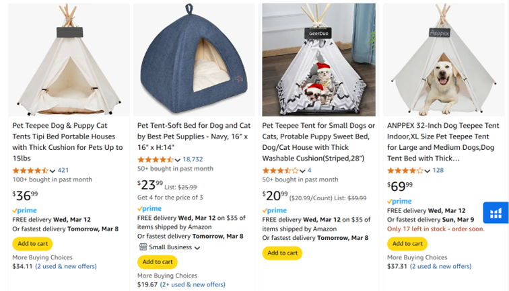Click the striped teepee image with cats
Screen dimensions: 509x291
coord(318,60)
